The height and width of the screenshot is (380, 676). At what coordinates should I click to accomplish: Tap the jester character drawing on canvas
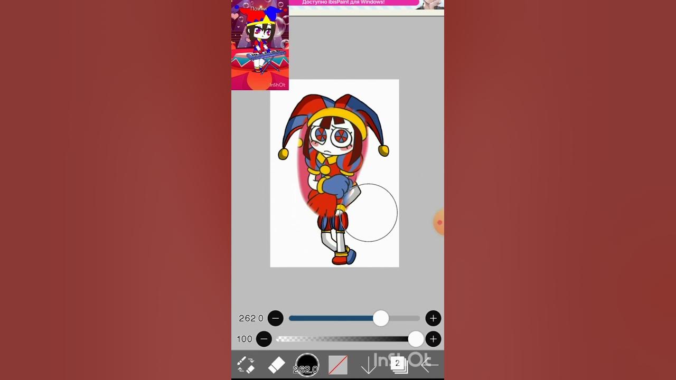click(334, 178)
